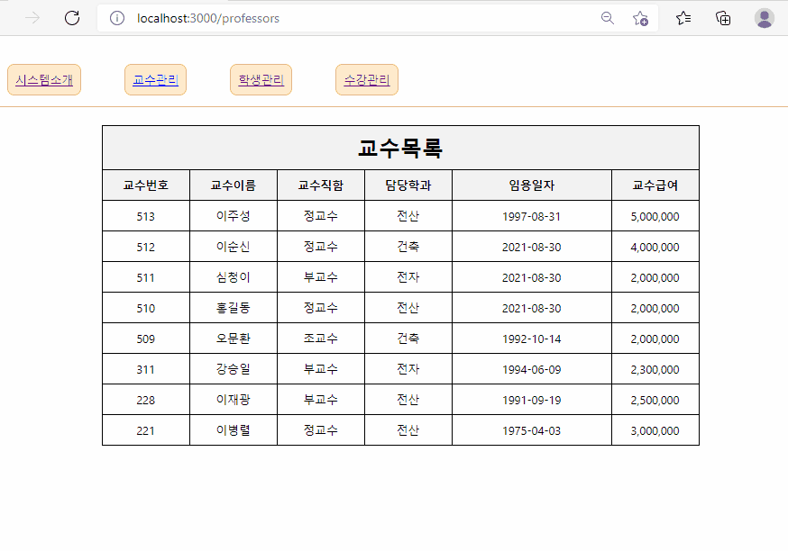This screenshot has width=788, height=551.
Task: Select the name 이주성
Action: coord(234,216)
